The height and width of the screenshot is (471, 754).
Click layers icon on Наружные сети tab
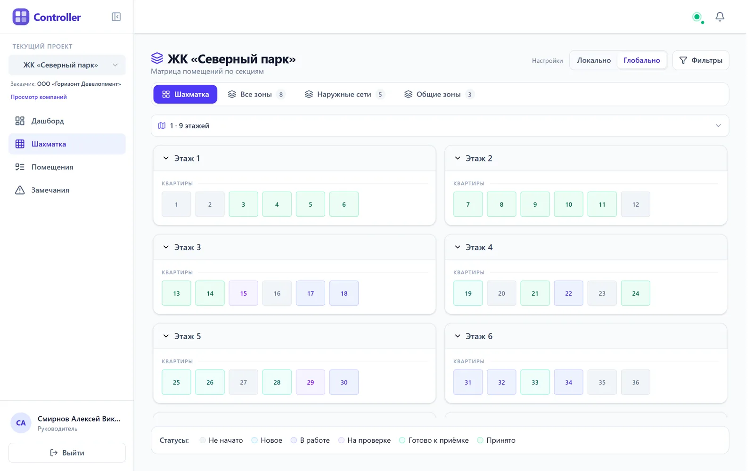click(x=309, y=94)
